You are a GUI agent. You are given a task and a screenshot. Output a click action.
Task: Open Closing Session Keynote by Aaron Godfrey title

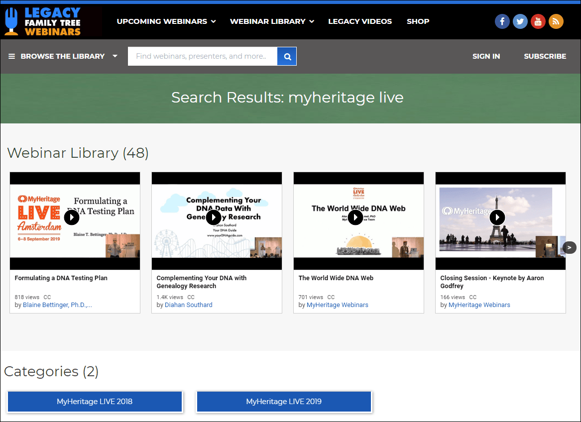(x=492, y=282)
